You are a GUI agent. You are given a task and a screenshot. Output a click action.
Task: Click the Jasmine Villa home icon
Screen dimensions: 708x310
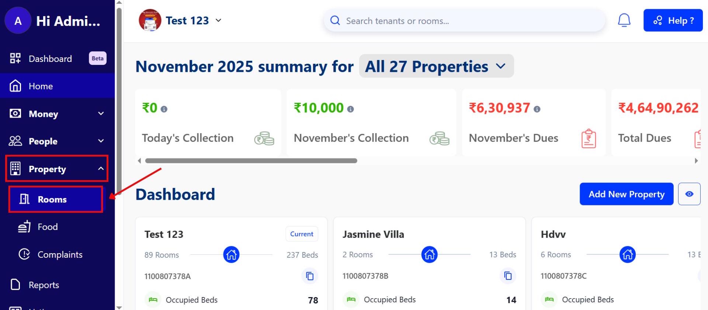(x=429, y=255)
